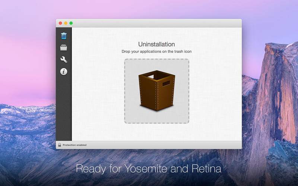Toggle the "Protection enabled" status label
Image resolution: width=298 pixels, height=186 pixels.
coord(74,145)
